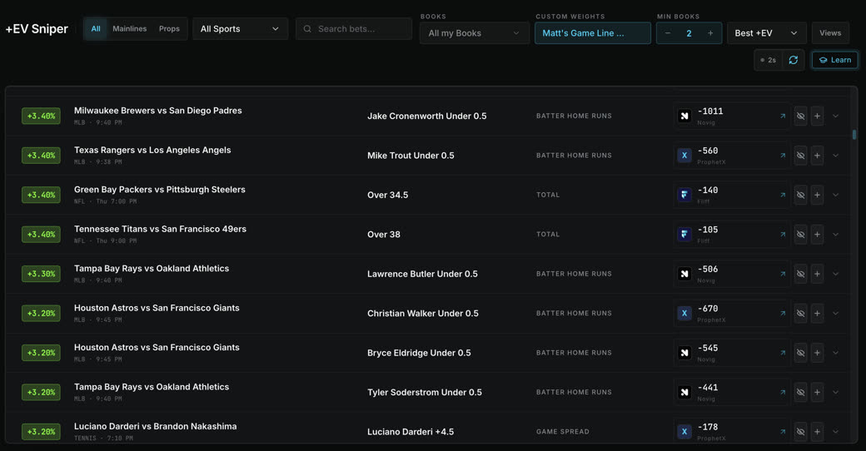Click Fliff logo on Over 34.5 row
This screenshot has height=451, width=866.
click(684, 195)
